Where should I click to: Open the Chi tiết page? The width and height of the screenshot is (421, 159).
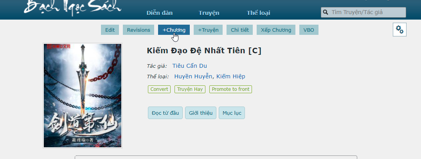[240, 30]
